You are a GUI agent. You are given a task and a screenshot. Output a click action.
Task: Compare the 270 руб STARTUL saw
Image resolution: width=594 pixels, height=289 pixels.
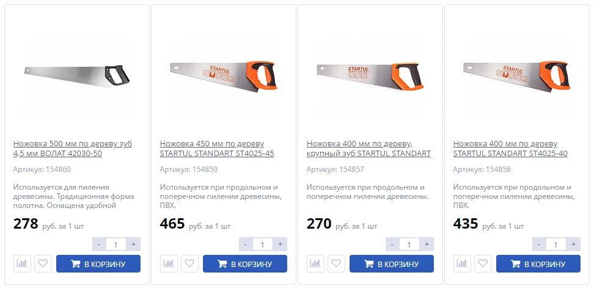pos(315,263)
